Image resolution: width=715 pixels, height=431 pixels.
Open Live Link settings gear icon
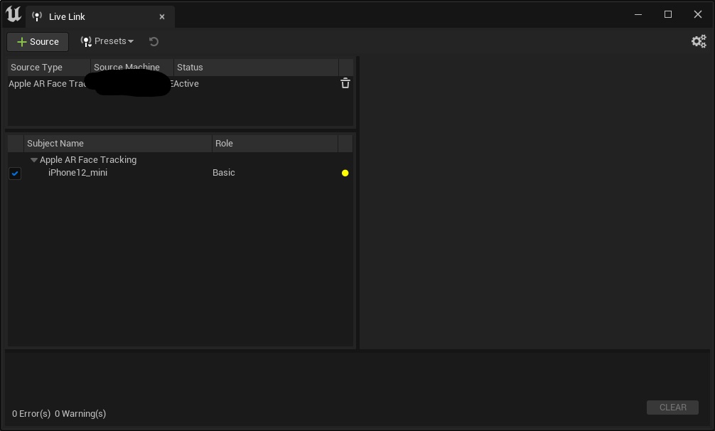tap(699, 41)
